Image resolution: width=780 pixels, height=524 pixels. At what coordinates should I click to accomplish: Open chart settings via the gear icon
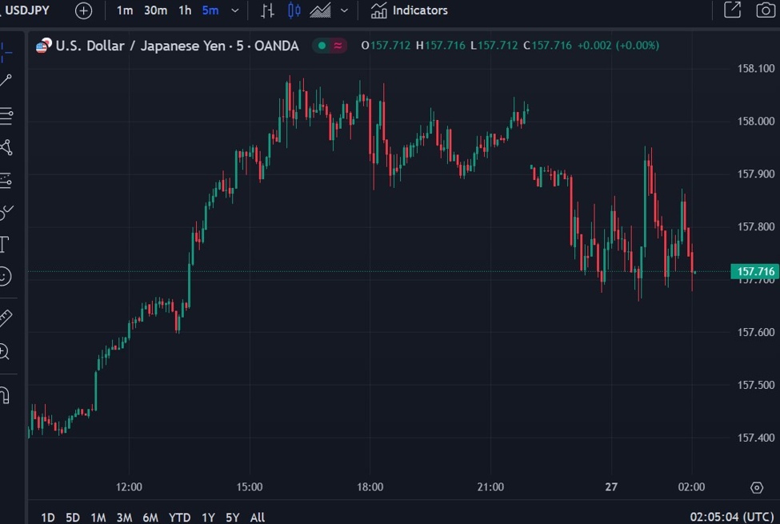coord(757,487)
